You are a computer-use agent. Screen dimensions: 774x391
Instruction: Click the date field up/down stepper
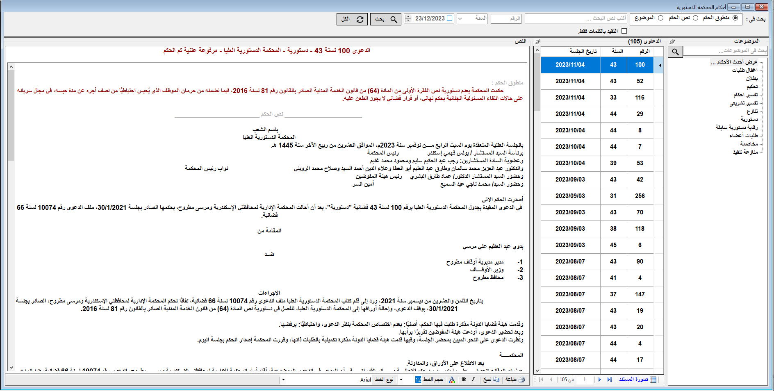point(408,18)
